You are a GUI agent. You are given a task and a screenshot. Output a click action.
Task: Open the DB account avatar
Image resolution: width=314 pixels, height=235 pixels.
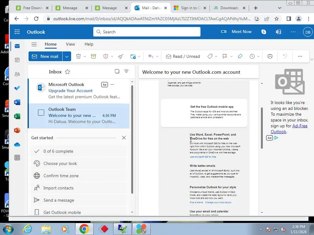click(308, 32)
